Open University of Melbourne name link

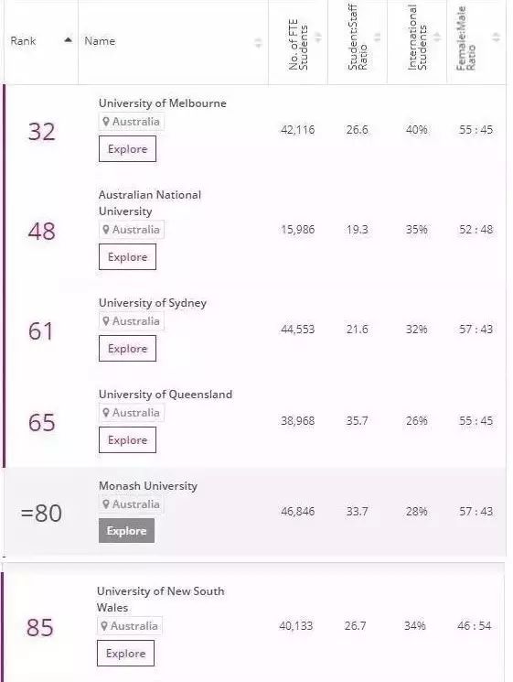pos(163,103)
